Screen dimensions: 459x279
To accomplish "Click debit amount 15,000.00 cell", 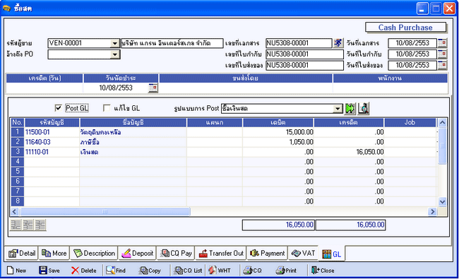I will tap(278, 132).
